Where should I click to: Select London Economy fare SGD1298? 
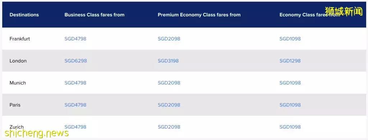[x=290, y=61]
